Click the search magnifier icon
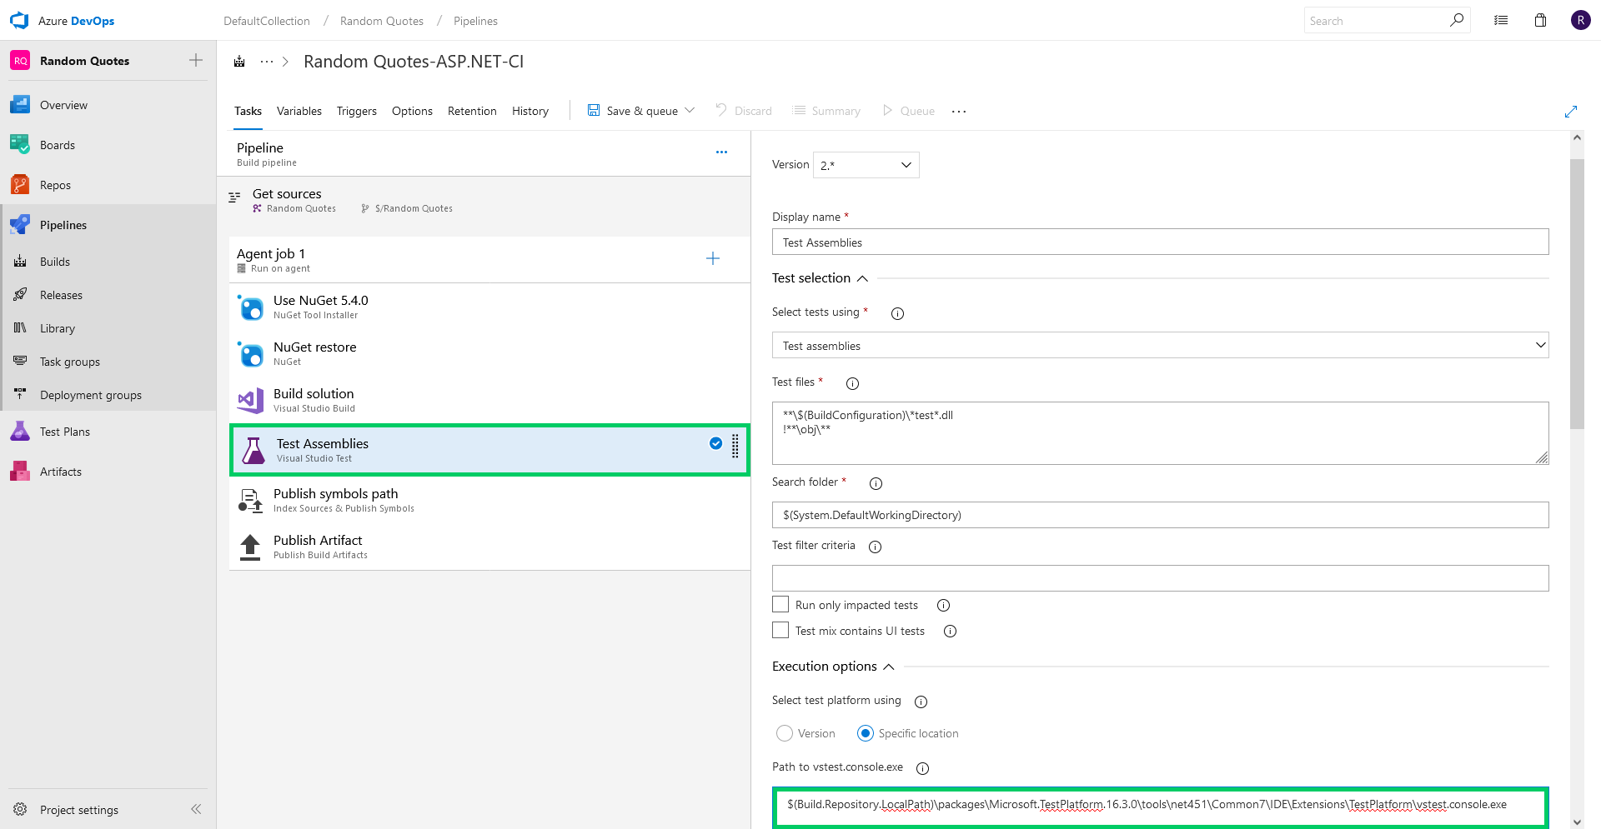 (x=1456, y=20)
